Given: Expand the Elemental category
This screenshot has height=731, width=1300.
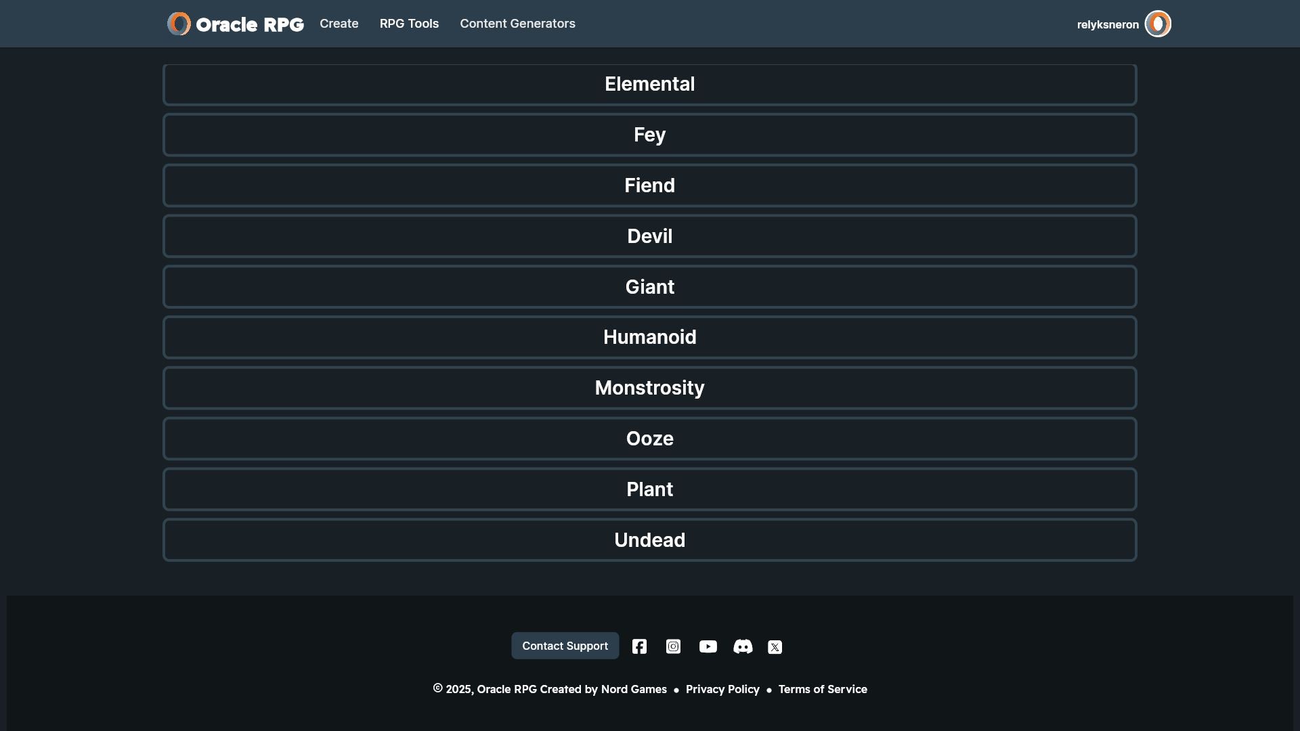Looking at the screenshot, I should point(649,85).
